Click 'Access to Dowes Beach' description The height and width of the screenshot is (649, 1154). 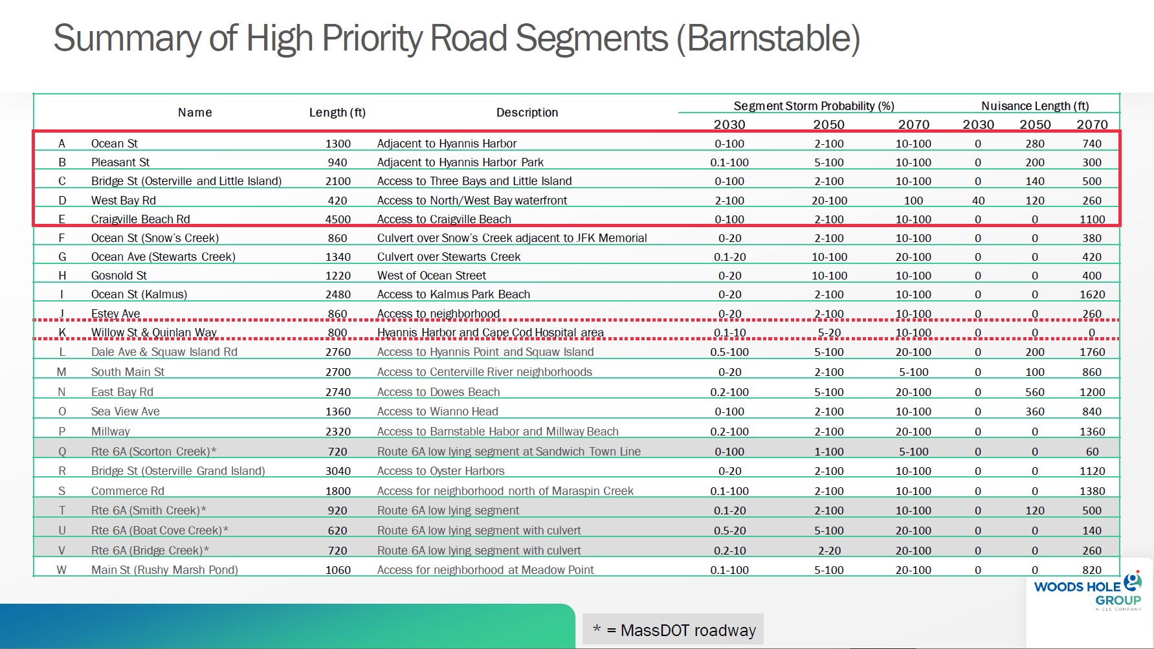(439, 392)
